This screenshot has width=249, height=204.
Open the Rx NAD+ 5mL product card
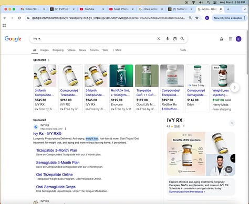point(121,88)
